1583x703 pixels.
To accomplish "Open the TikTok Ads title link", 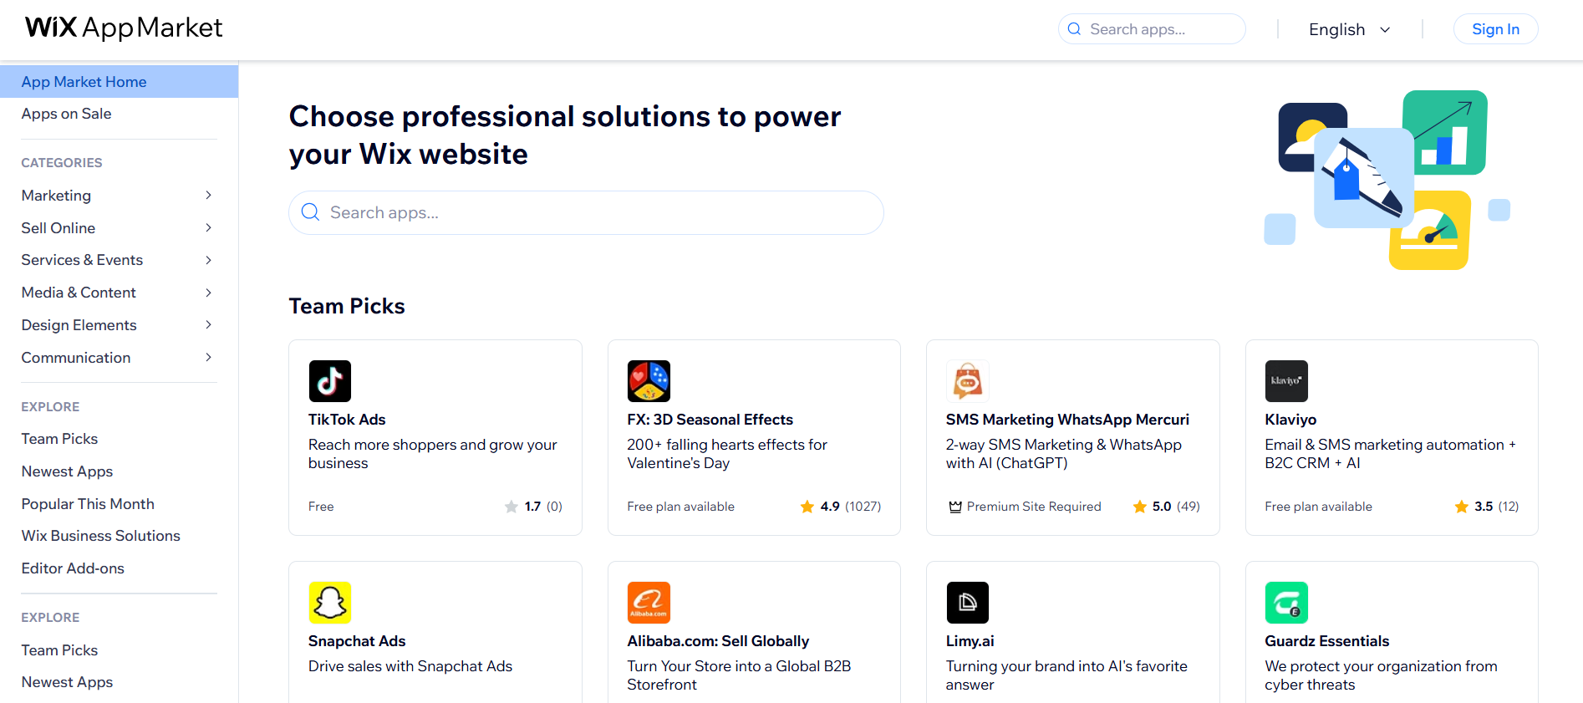I will tap(347, 420).
